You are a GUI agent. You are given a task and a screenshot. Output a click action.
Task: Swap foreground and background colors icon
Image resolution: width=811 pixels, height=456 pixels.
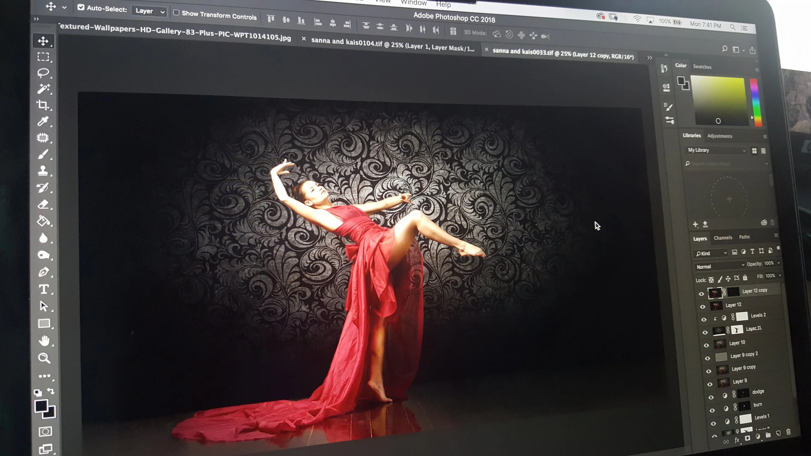pyautogui.click(x=51, y=391)
